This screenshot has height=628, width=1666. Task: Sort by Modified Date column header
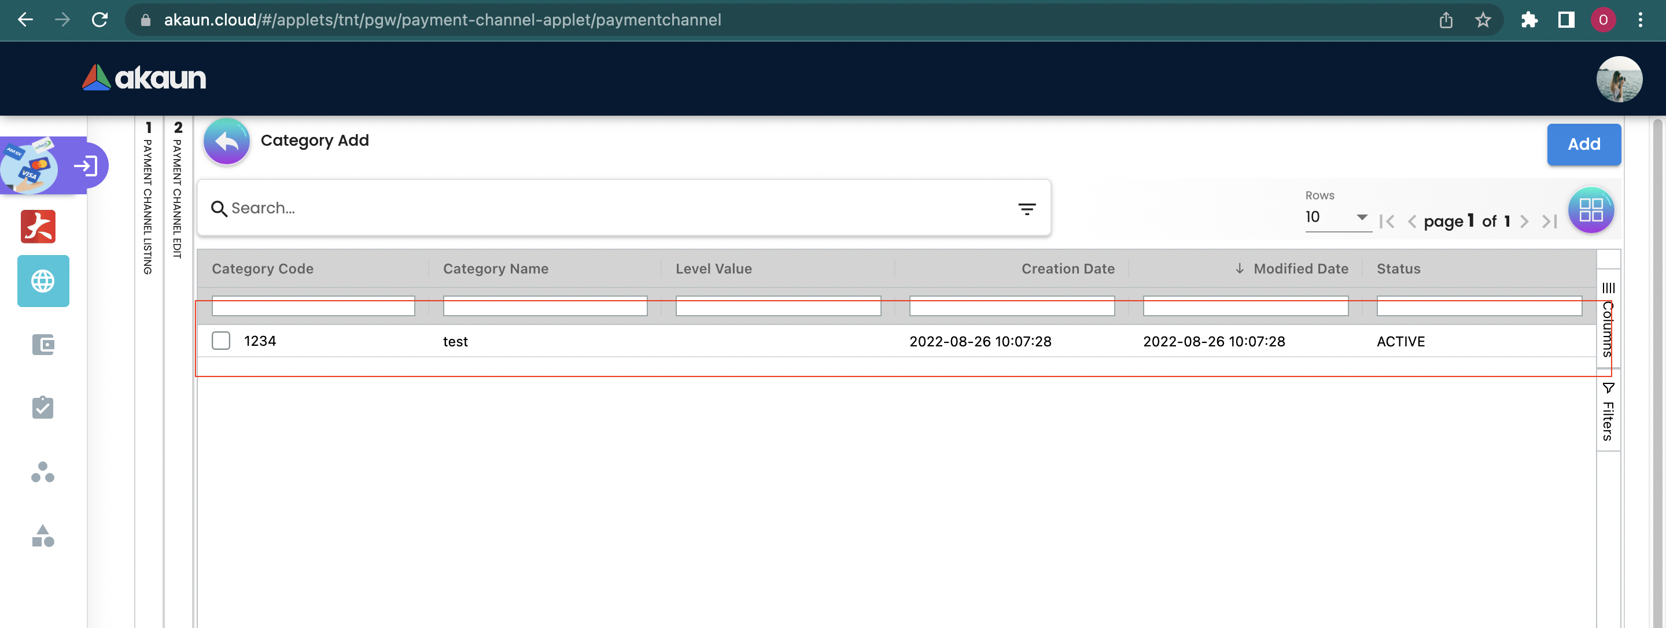[x=1300, y=269]
